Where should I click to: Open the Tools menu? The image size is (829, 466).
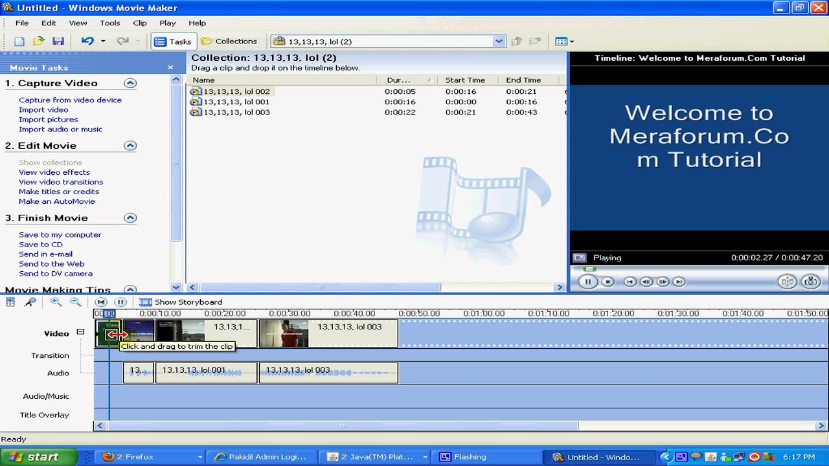click(x=109, y=23)
